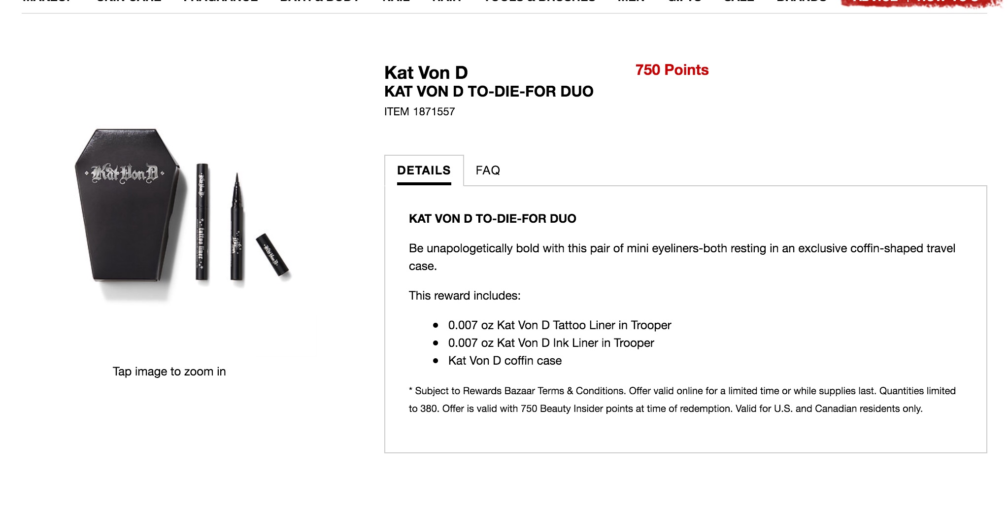The height and width of the screenshot is (510, 1008).
Task: Open the MEN category
Action: click(x=632, y=4)
